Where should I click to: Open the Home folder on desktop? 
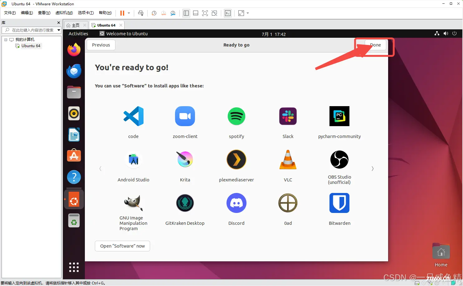pyautogui.click(x=441, y=255)
